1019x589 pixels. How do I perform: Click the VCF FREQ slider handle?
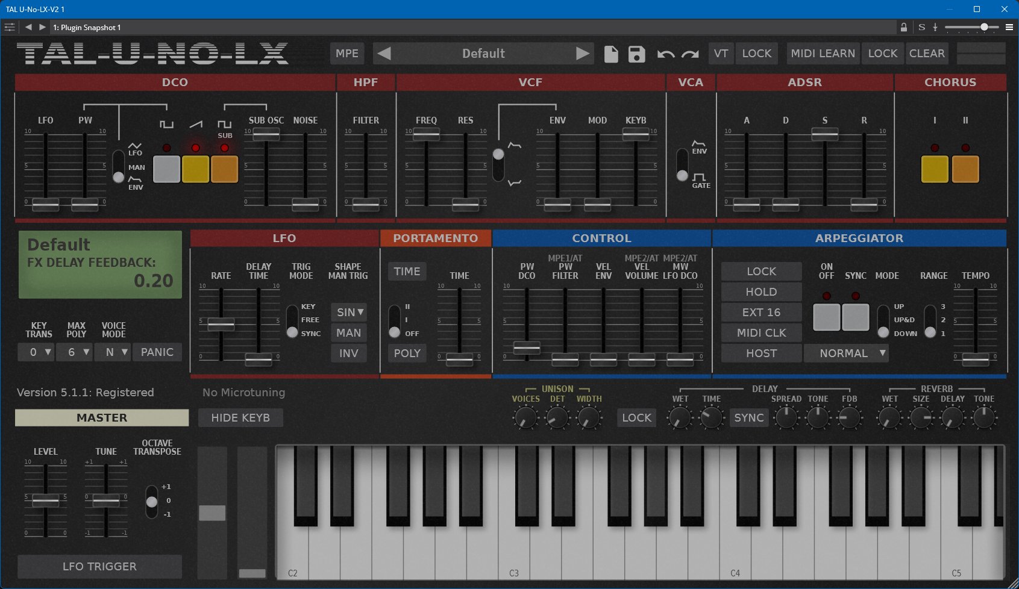point(426,135)
